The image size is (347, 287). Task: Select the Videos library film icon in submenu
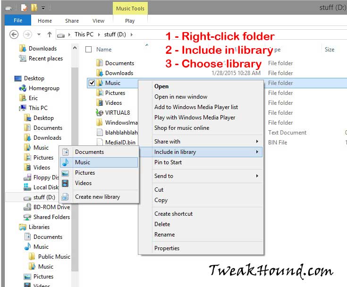pos(66,183)
